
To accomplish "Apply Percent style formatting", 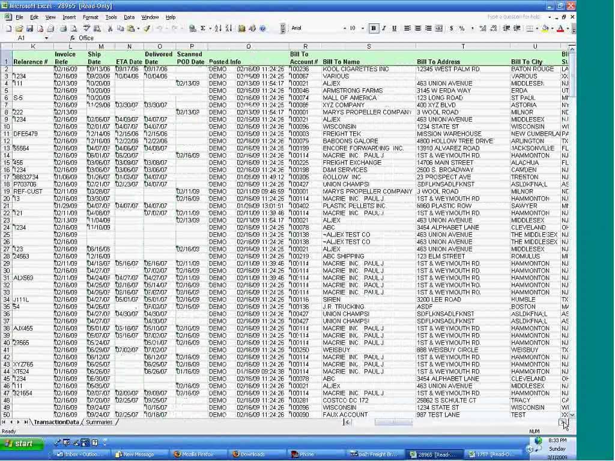I will click(462, 28).
